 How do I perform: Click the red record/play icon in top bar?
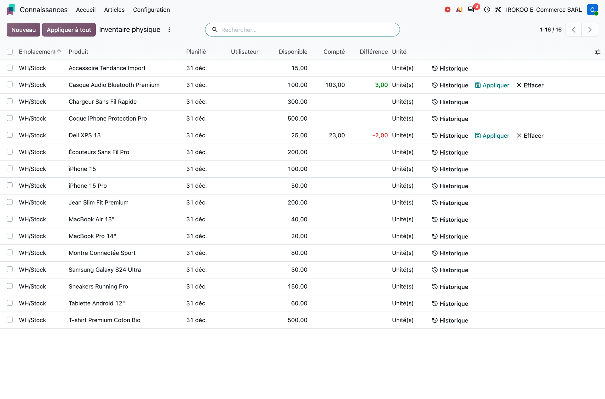tap(447, 10)
